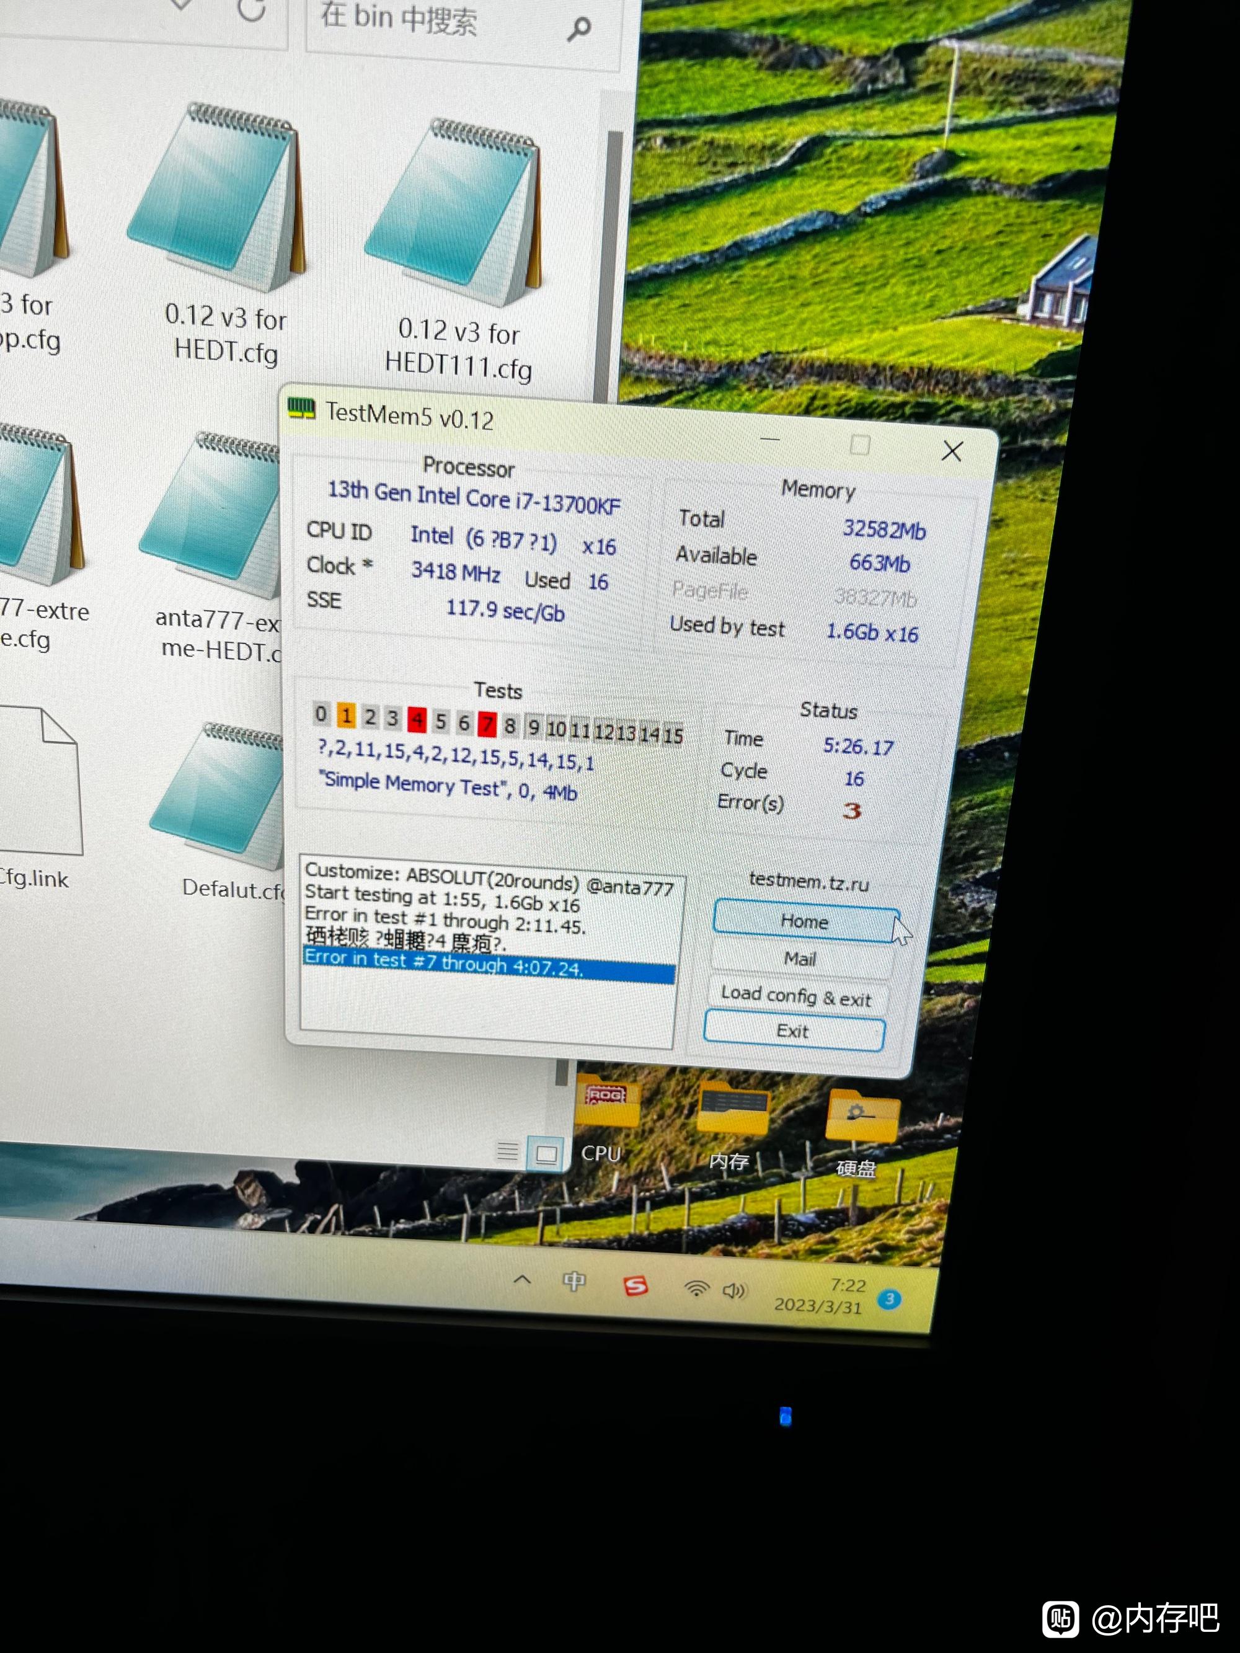Minimize the TestMem5 window
1240x1653 pixels.
pos(770,440)
